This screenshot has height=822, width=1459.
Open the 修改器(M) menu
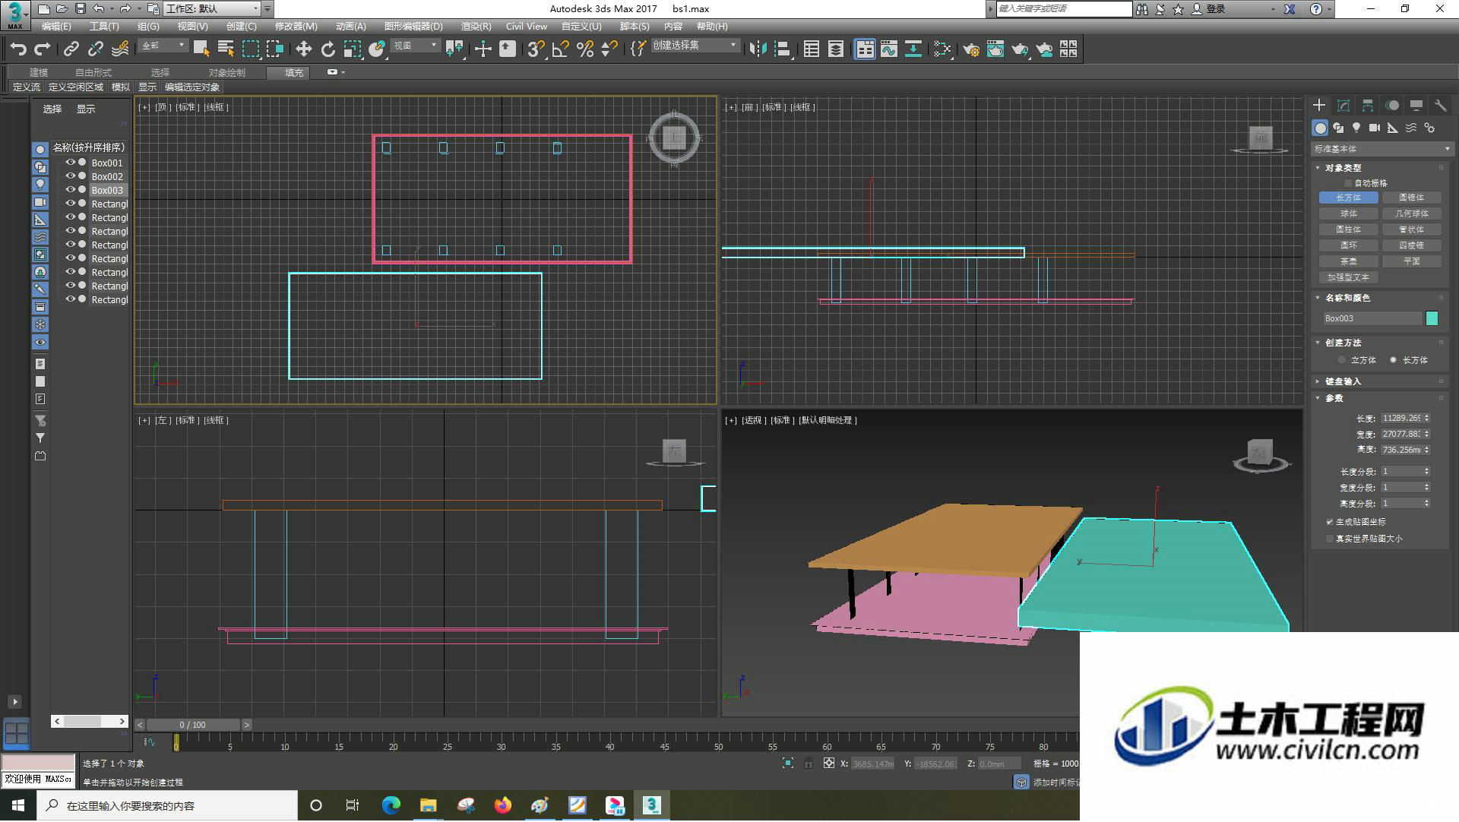click(296, 27)
